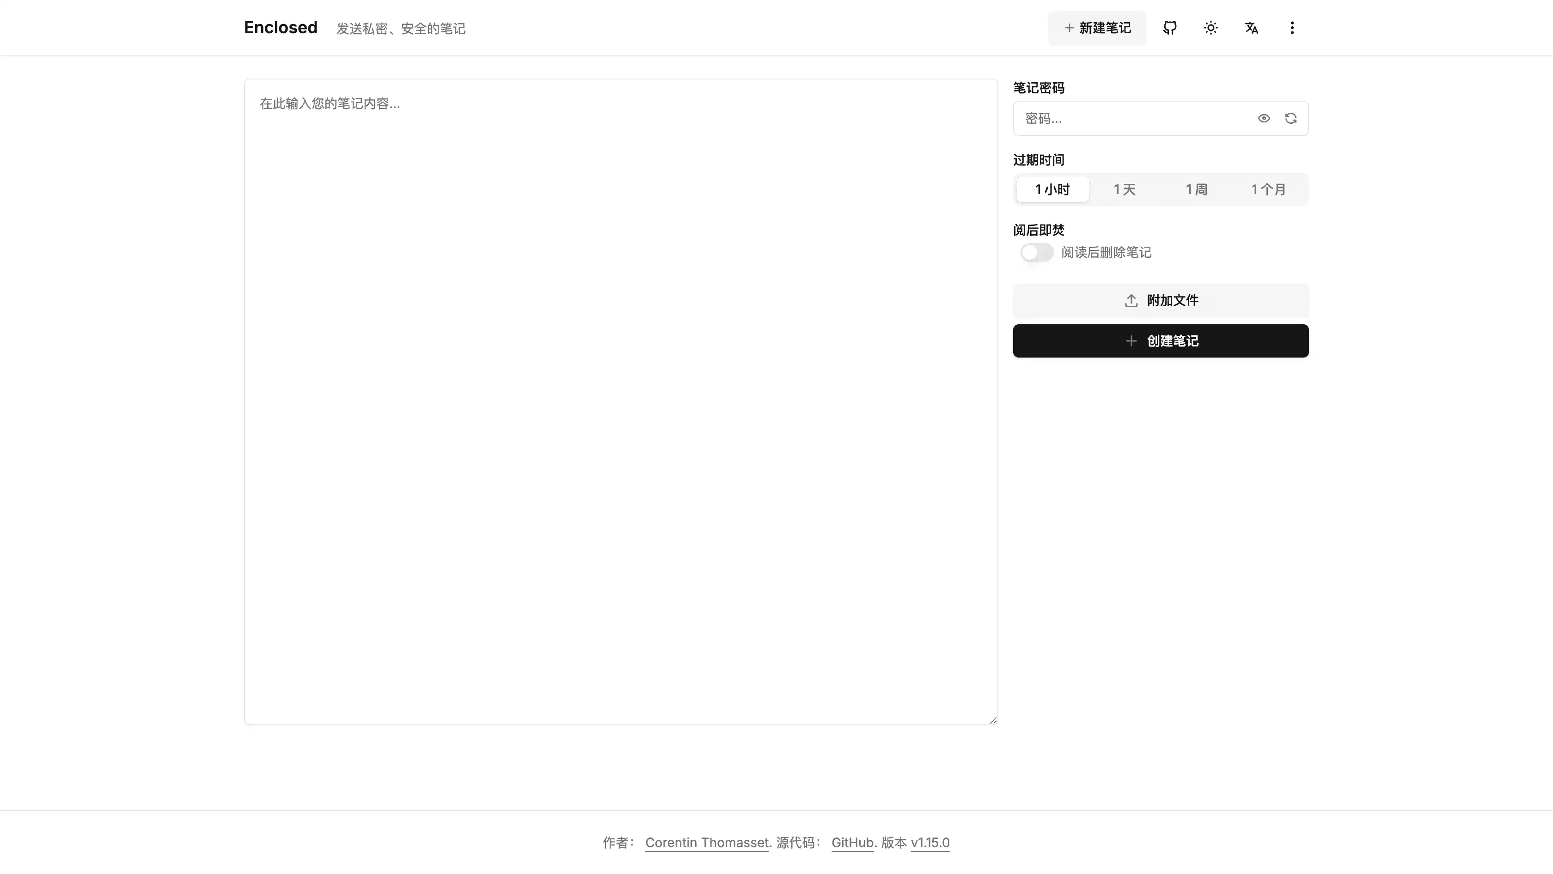Select the 1 小时 expiration option
Viewport: 1553px width, 874px height.
click(x=1052, y=190)
